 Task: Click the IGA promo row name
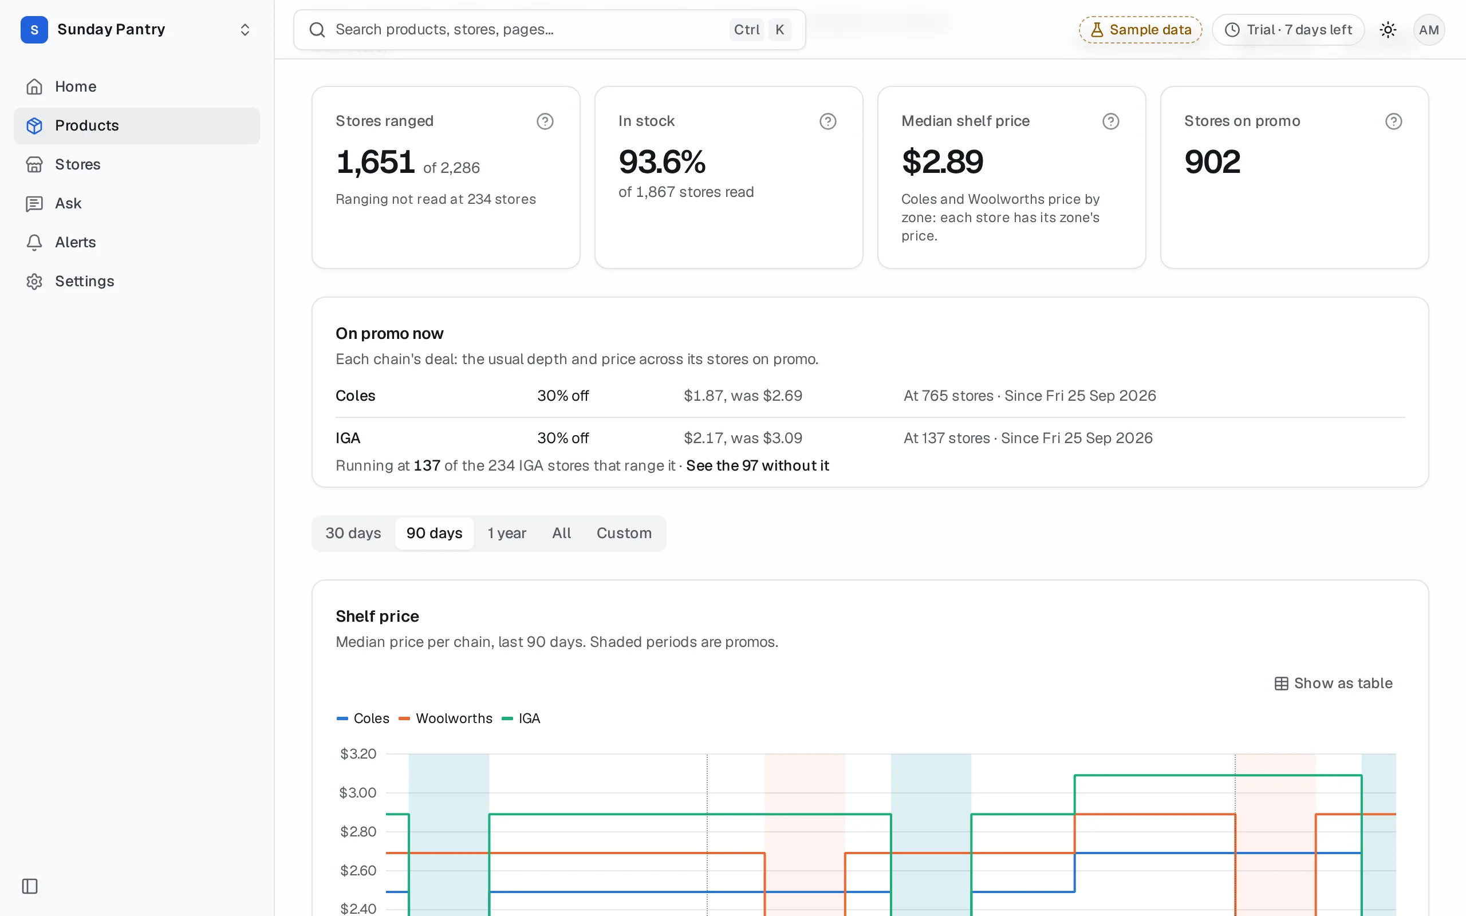click(348, 438)
